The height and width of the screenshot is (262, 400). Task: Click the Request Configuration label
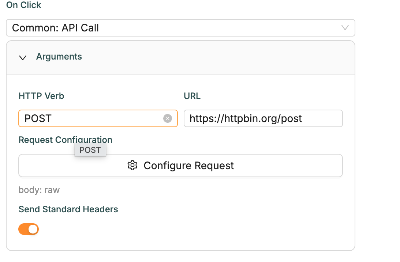(x=65, y=140)
